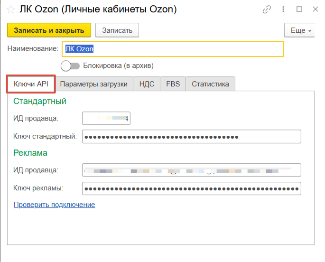The image size is (325, 262).
Task: Click the Проверить подключение link
Action: [54, 205]
